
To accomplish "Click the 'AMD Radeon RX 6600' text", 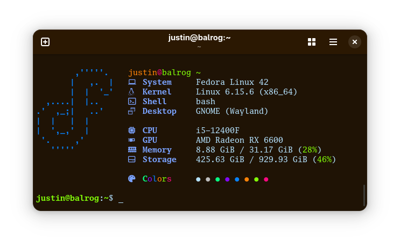I will point(240,141).
